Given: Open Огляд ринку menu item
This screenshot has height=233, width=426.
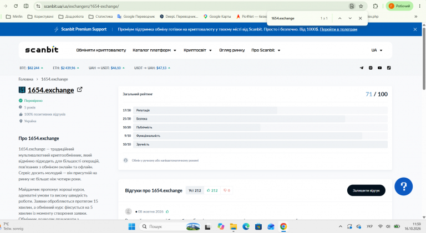Looking at the screenshot, I should pyautogui.click(x=232, y=50).
